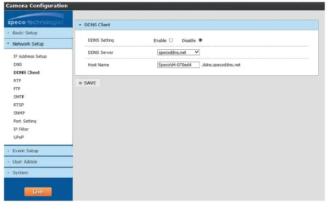The width and height of the screenshot is (331, 204).
Task: Open the DDNS Server dropdown
Action: coord(179,52)
